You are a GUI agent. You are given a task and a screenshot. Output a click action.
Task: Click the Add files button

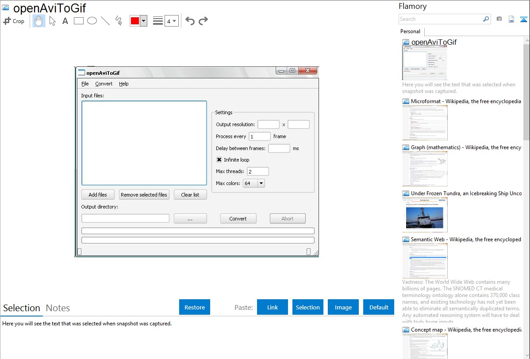pyautogui.click(x=98, y=195)
